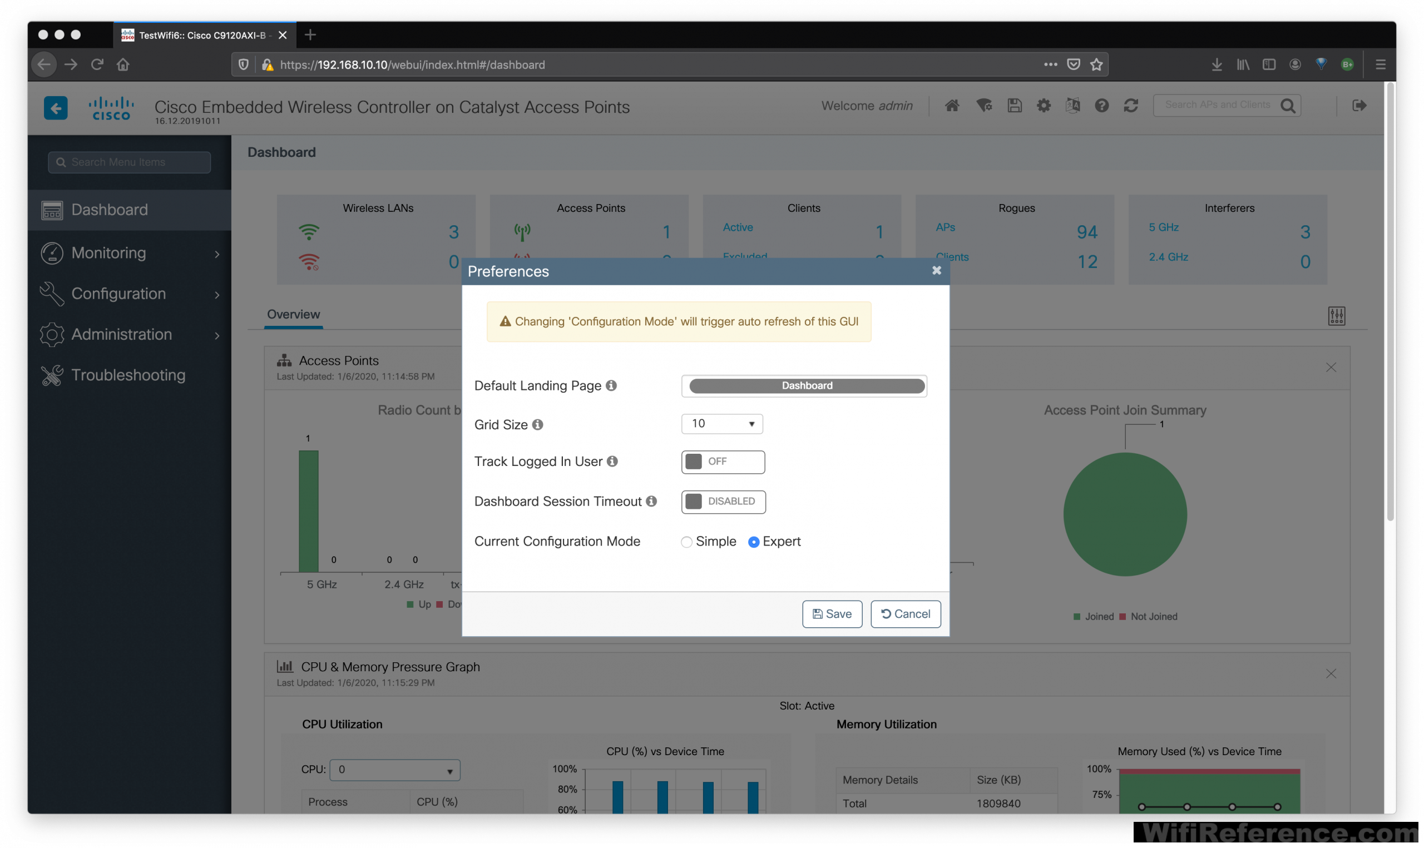Click page actions three-dots in address bar
1424x848 pixels.
point(1050,65)
